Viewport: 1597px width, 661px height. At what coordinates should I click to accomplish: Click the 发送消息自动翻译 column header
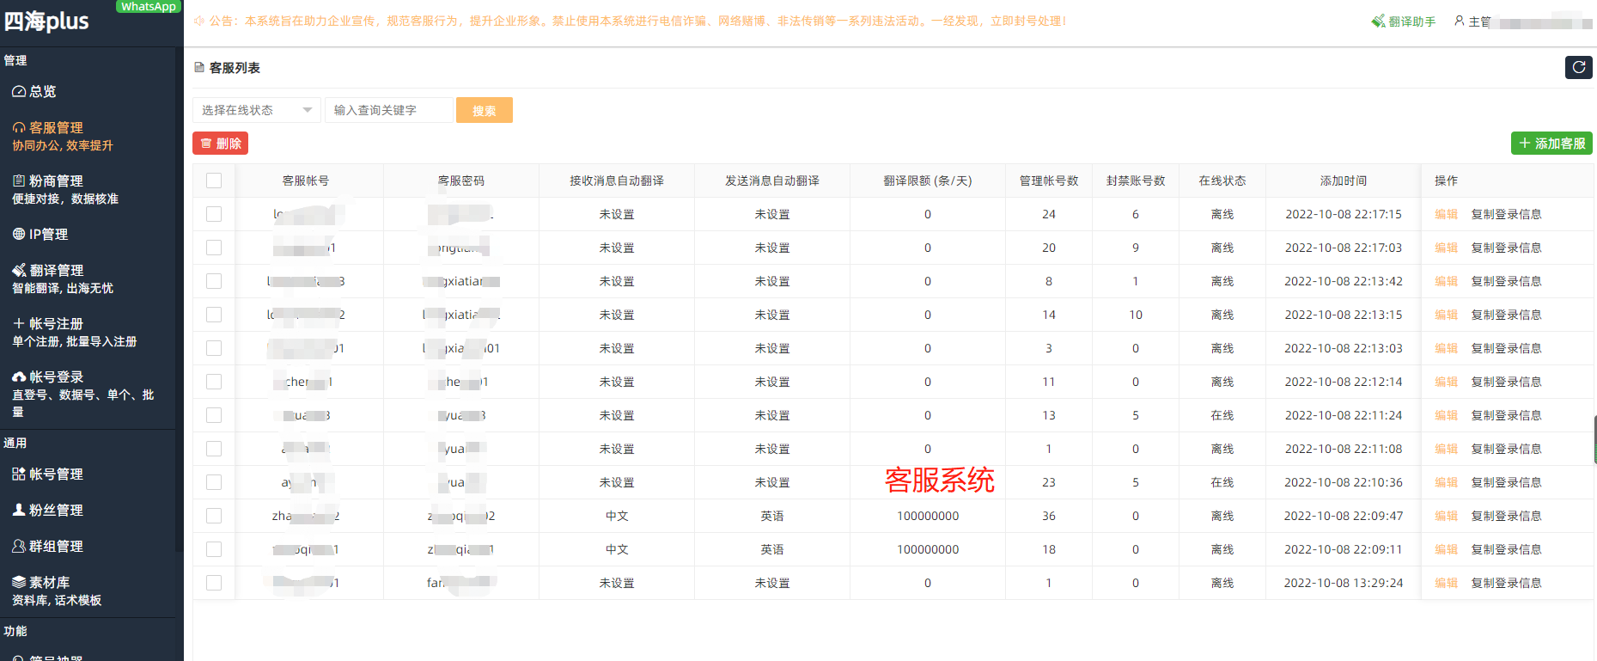click(x=772, y=181)
